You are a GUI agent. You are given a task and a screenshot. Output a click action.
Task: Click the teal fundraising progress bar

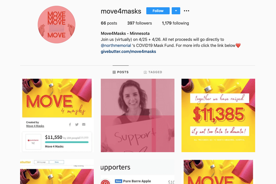67,142
